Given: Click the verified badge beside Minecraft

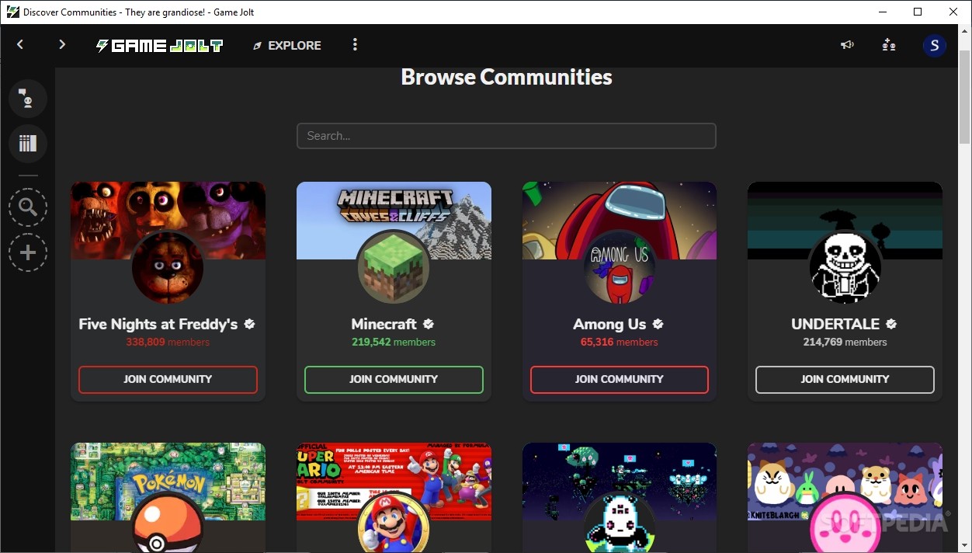Looking at the screenshot, I should pos(429,324).
